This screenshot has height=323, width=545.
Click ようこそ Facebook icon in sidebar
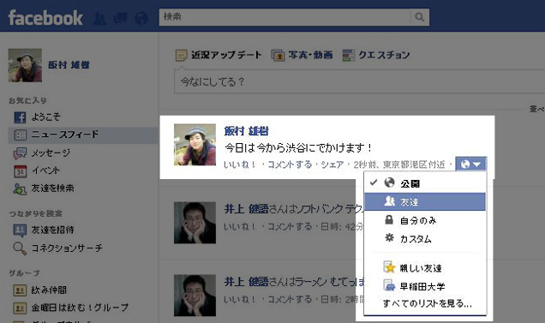[20, 117]
